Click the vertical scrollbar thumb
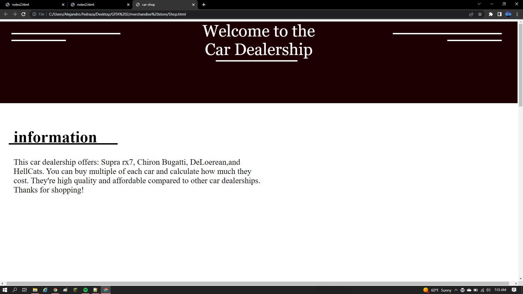 point(521,65)
